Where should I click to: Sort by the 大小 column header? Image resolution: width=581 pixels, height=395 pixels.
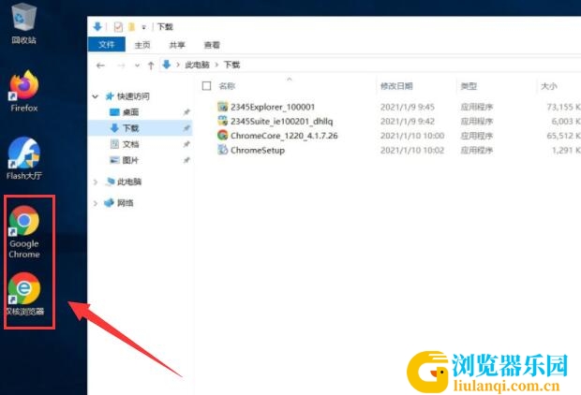coord(549,86)
